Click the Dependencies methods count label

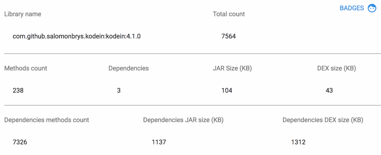tap(47, 120)
